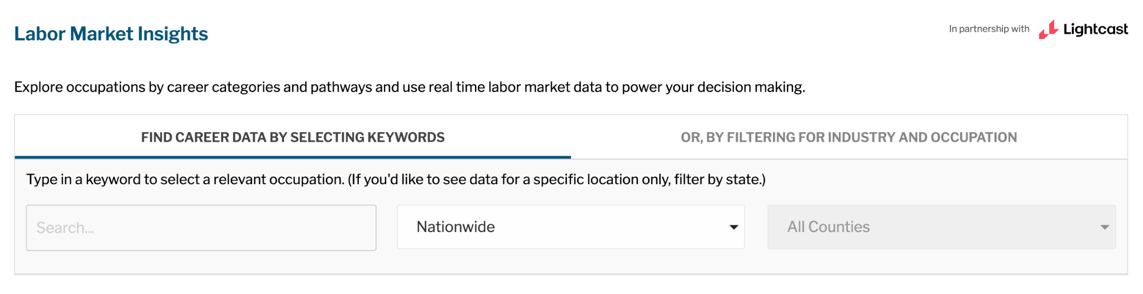Click the blue underline beneath active keywords tab
1143x294 pixels.
[x=292, y=157]
